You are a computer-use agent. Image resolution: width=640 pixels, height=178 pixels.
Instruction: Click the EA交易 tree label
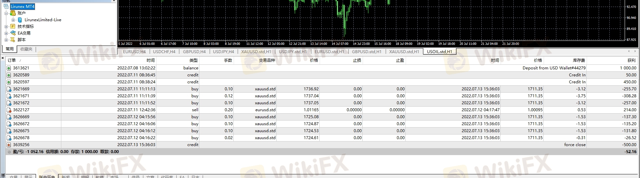pyautogui.click(x=24, y=33)
